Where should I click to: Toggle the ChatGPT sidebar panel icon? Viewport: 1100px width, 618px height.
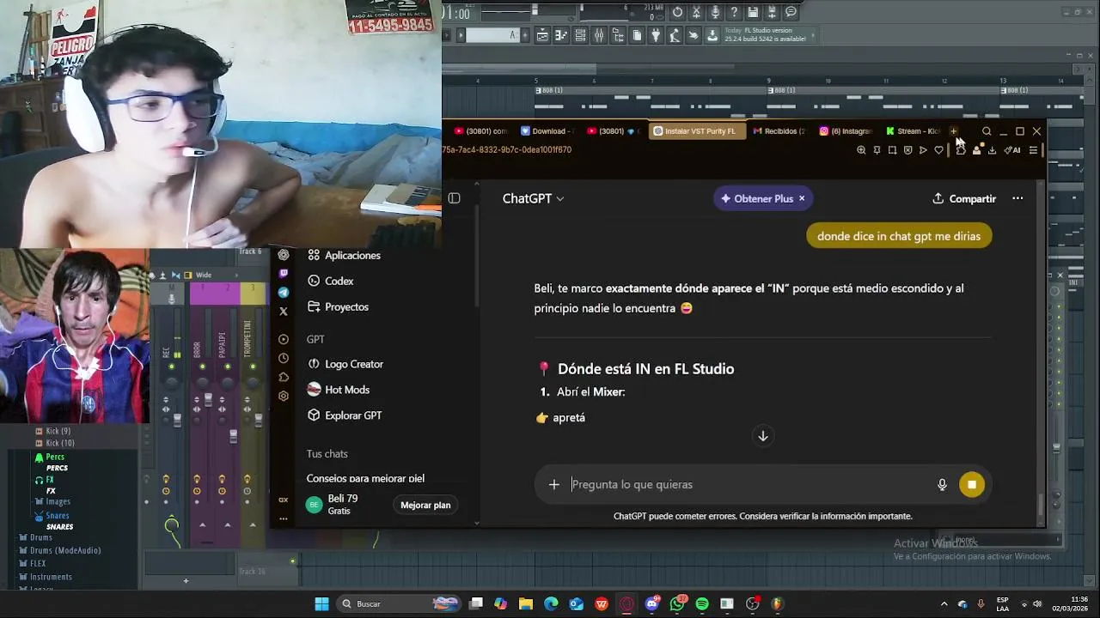point(454,198)
